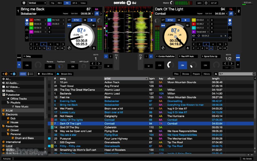Trigger the green 02:34.9 cue point
The height and width of the screenshot is (161, 257).
click(x=31, y=28)
